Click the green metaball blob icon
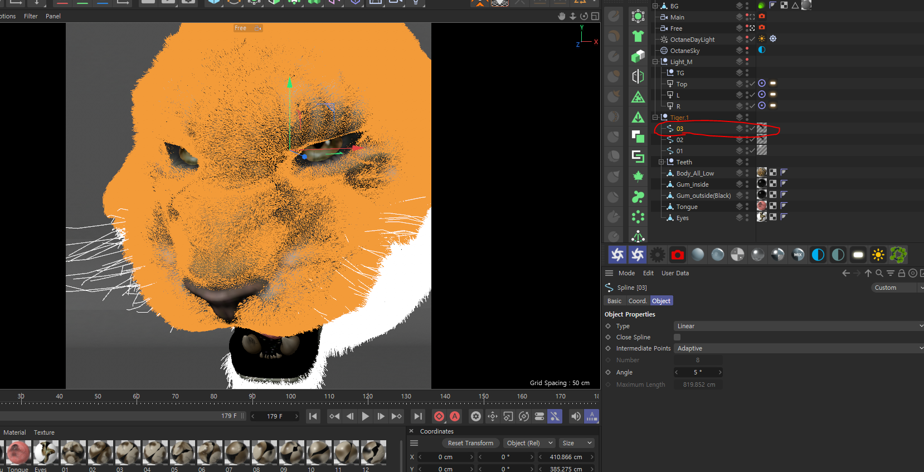This screenshot has width=924, height=472. point(638,197)
